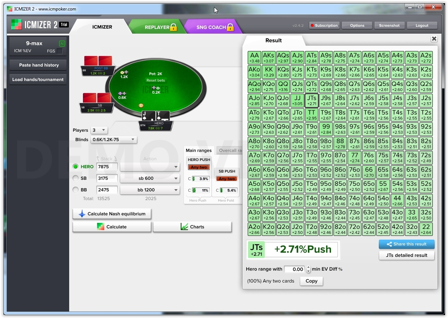
Task: Click the SB seat plate showing 2.5K
Action: (97, 108)
